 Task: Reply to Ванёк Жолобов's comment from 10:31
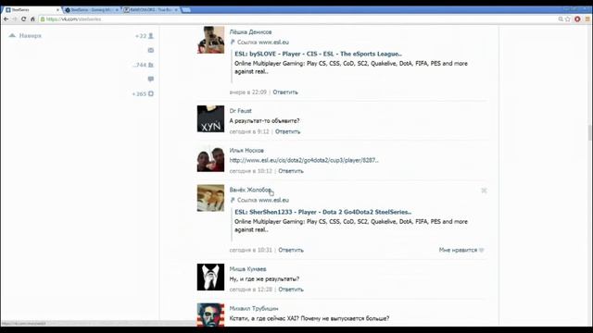[x=291, y=250]
